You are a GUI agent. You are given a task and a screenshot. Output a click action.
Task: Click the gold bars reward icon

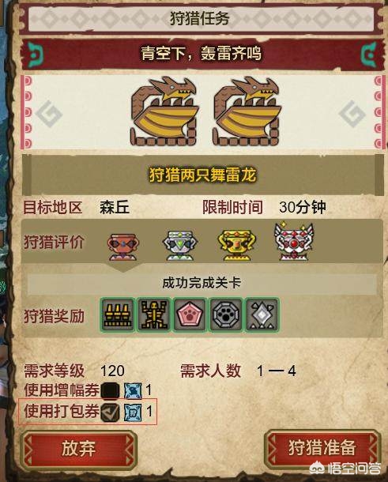(x=118, y=314)
